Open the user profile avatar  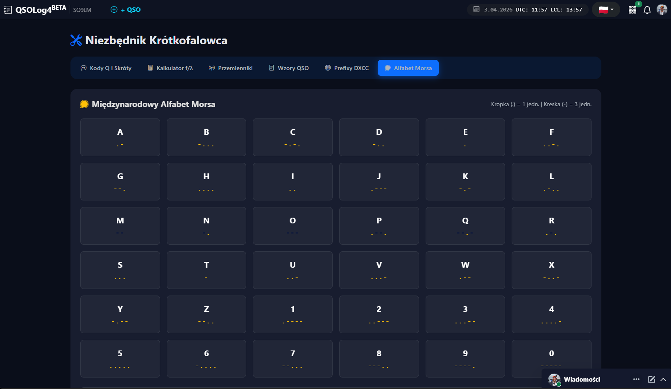click(662, 10)
